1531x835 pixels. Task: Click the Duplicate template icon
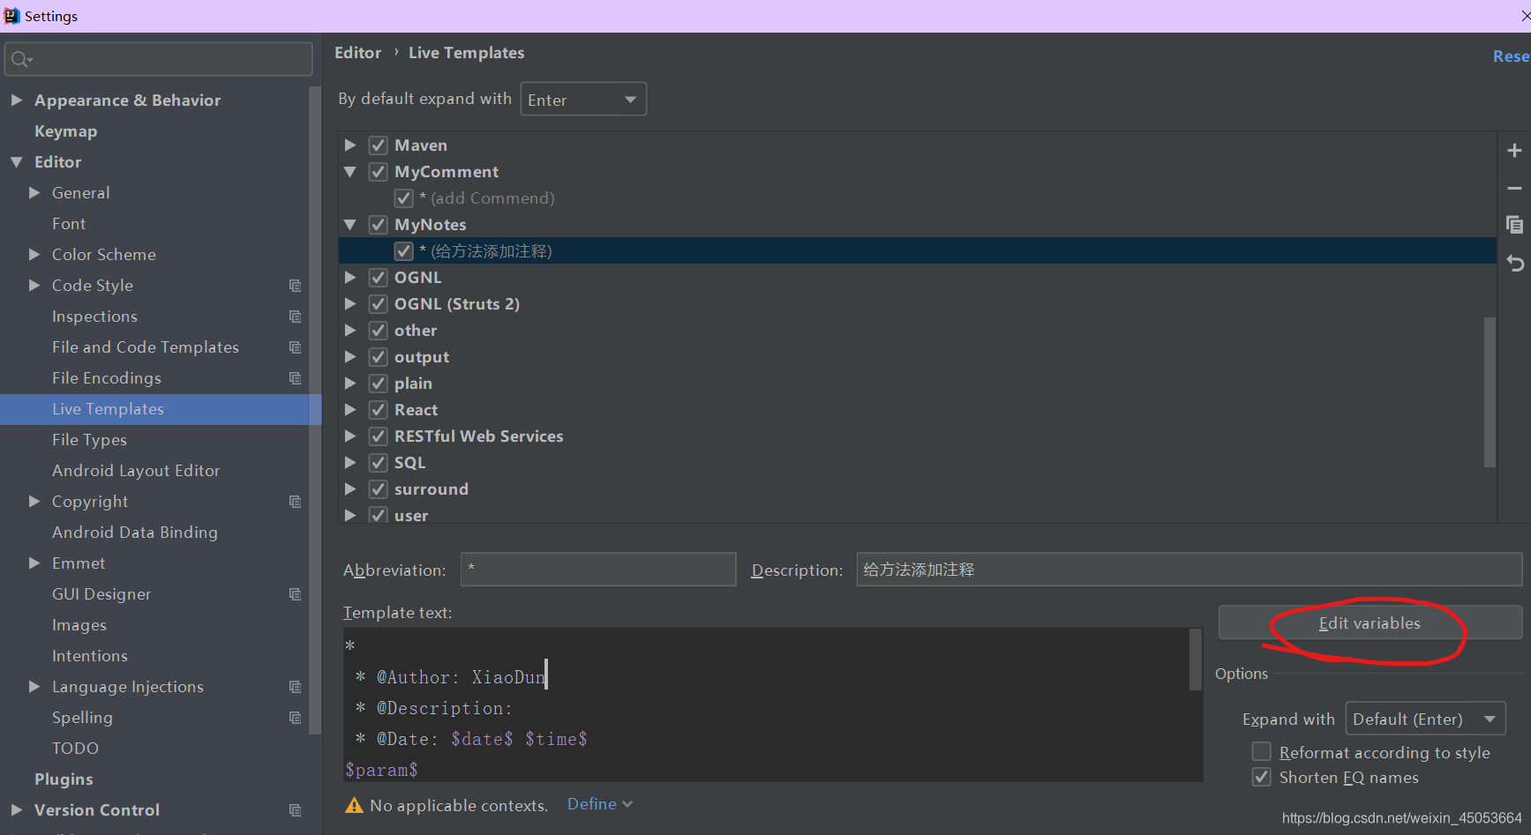1514,225
